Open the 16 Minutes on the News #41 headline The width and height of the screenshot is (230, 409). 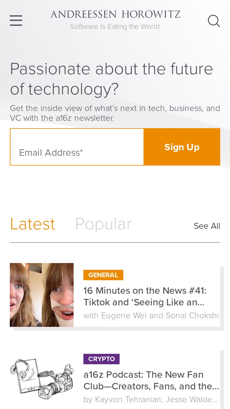(x=145, y=296)
